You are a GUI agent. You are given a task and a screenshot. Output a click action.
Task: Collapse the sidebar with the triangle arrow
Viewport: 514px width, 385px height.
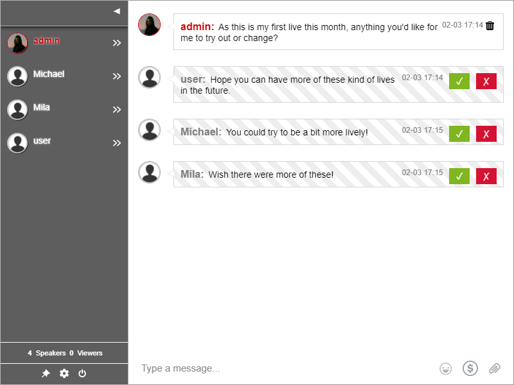[x=116, y=11]
